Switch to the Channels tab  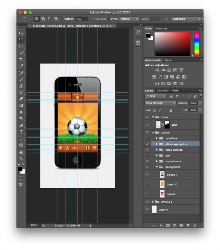[x=163, y=91]
